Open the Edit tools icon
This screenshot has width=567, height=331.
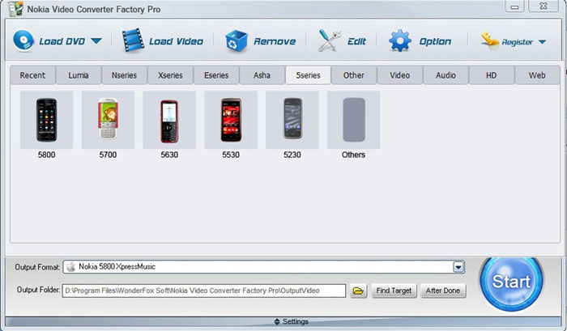pos(330,40)
